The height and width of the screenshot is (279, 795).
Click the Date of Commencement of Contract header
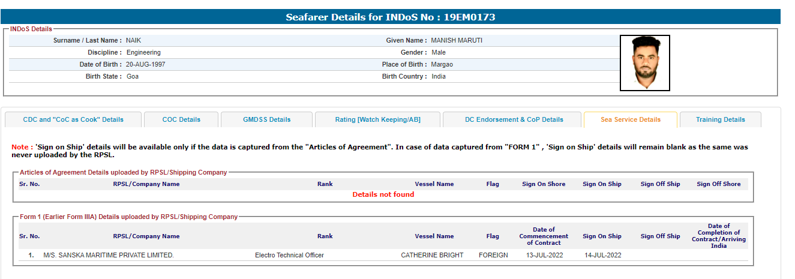click(x=544, y=236)
